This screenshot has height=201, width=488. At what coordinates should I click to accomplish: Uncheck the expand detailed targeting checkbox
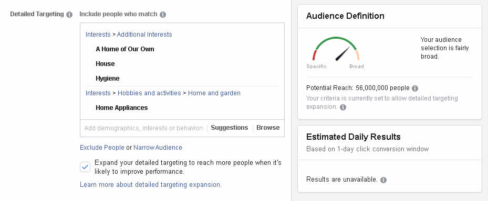85,167
